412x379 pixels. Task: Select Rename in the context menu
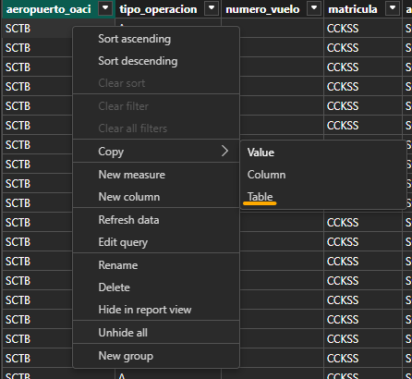pyautogui.click(x=156, y=265)
